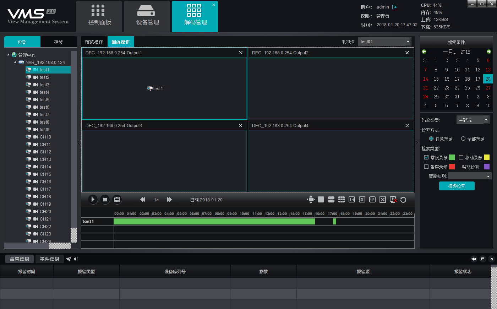The width and height of the screenshot is (497, 309).
Task: Click the fast-forward double-arrow
Action: pos(169,200)
